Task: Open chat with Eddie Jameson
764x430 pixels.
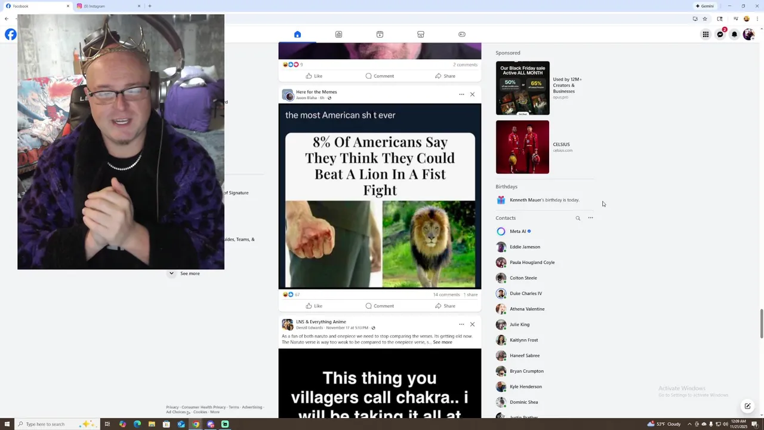Action: pos(518,247)
